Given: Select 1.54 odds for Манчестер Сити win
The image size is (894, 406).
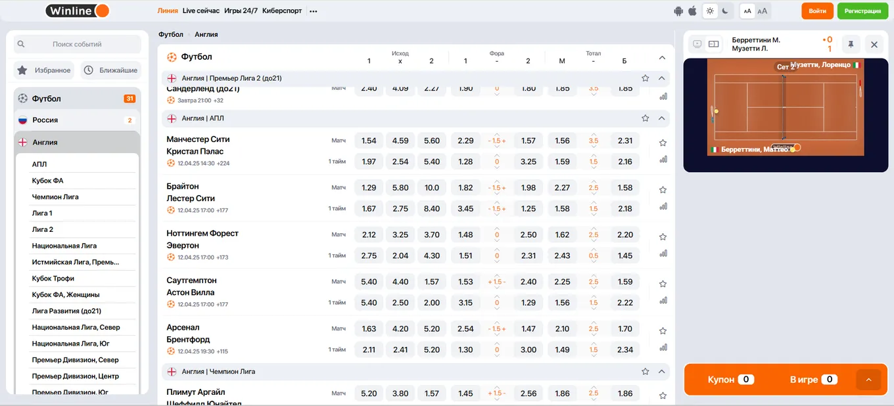Looking at the screenshot, I should [369, 141].
